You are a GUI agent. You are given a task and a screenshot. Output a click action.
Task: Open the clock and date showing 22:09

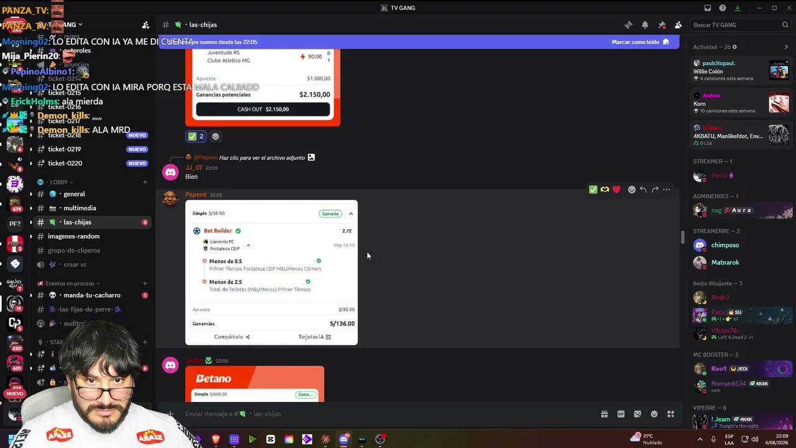click(778, 439)
